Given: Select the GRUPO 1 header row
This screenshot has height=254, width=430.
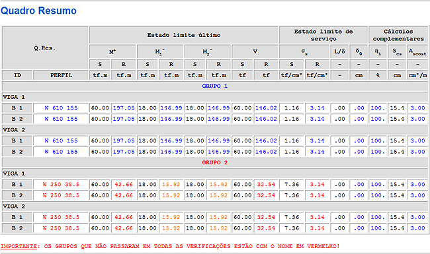Looking at the screenshot, I should (x=215, y=86).
